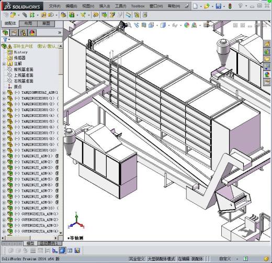Open dropdown arrow next to New document
This screenshot has width=272, height=263.
click(201, 6)
